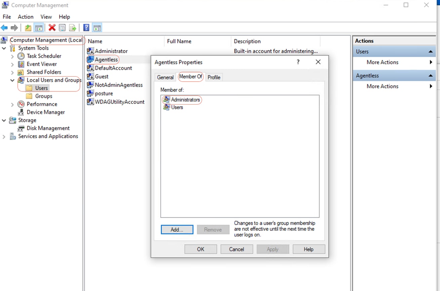Open the Help menu

(64, 17)
